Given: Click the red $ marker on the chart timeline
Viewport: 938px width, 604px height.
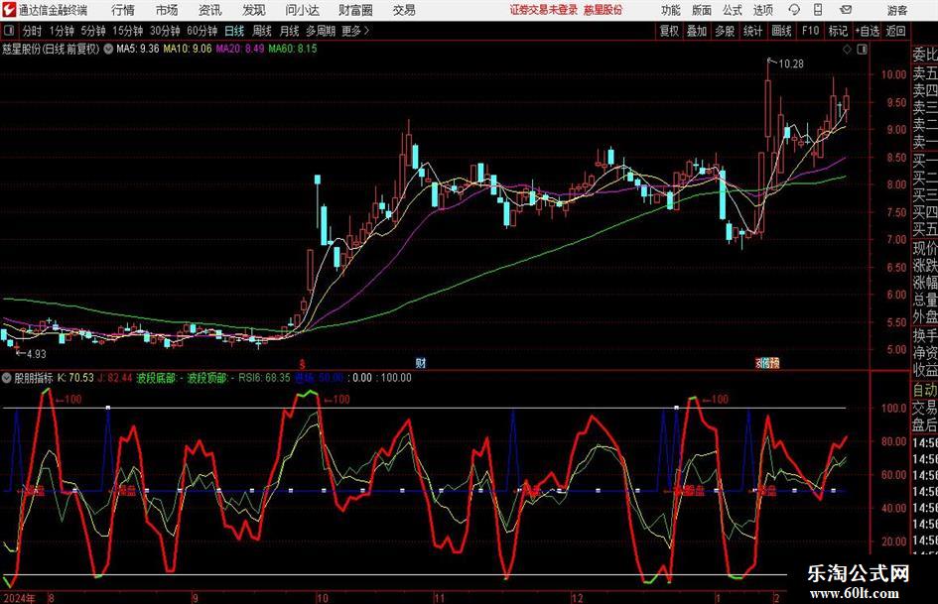Looking at the screenshot, I should pos(303,364).
